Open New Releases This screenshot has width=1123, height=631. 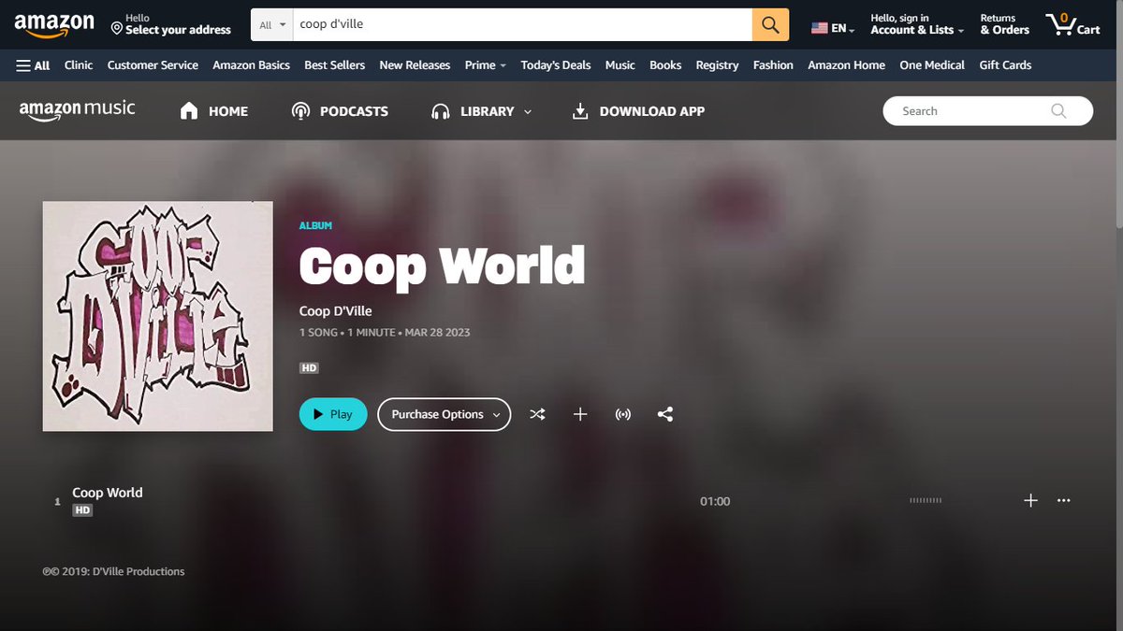click(415, 65)
